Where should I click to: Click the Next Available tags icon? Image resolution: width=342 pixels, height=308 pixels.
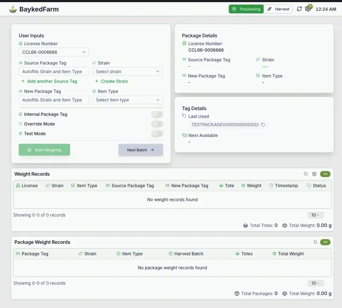pyautogui.click(x=185, y=136)
